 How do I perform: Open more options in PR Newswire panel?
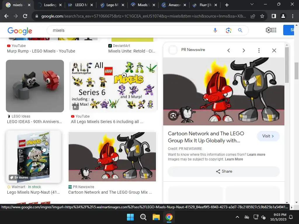(259, 50)
